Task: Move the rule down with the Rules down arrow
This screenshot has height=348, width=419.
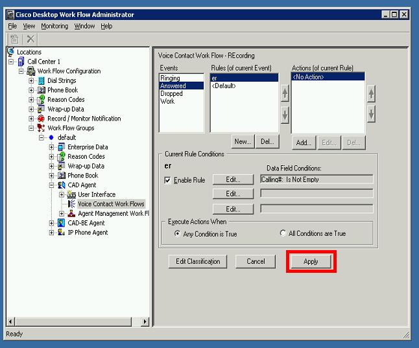Action: tap(285, 115)
